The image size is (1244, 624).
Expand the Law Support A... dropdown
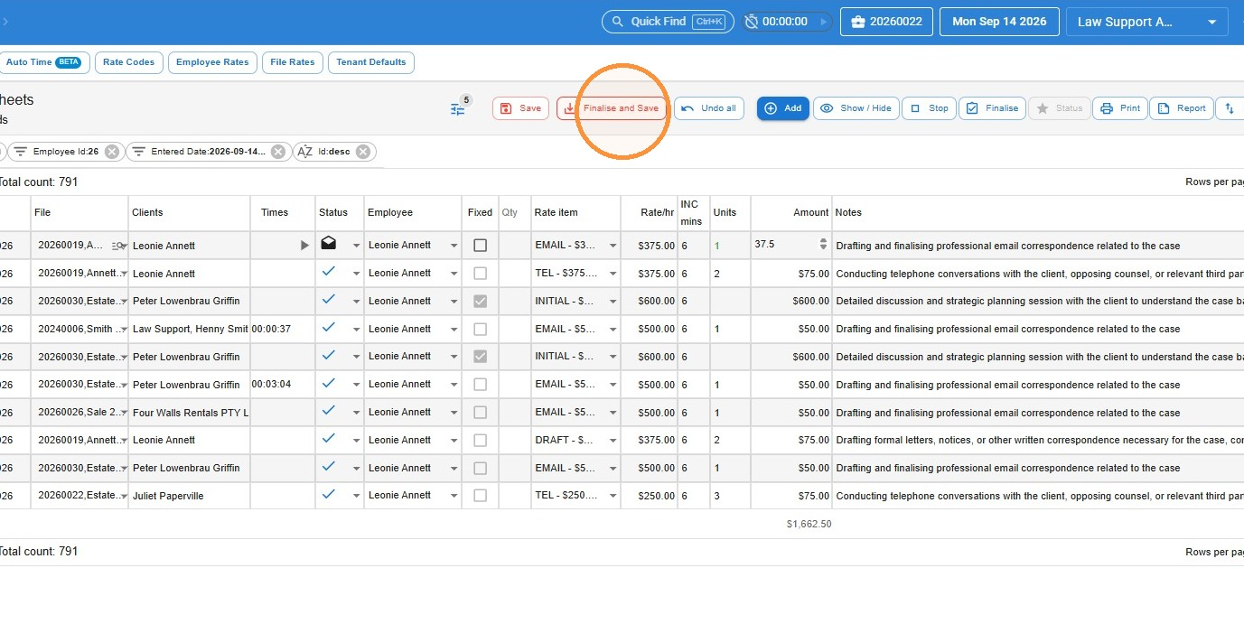coord(1146,22)
